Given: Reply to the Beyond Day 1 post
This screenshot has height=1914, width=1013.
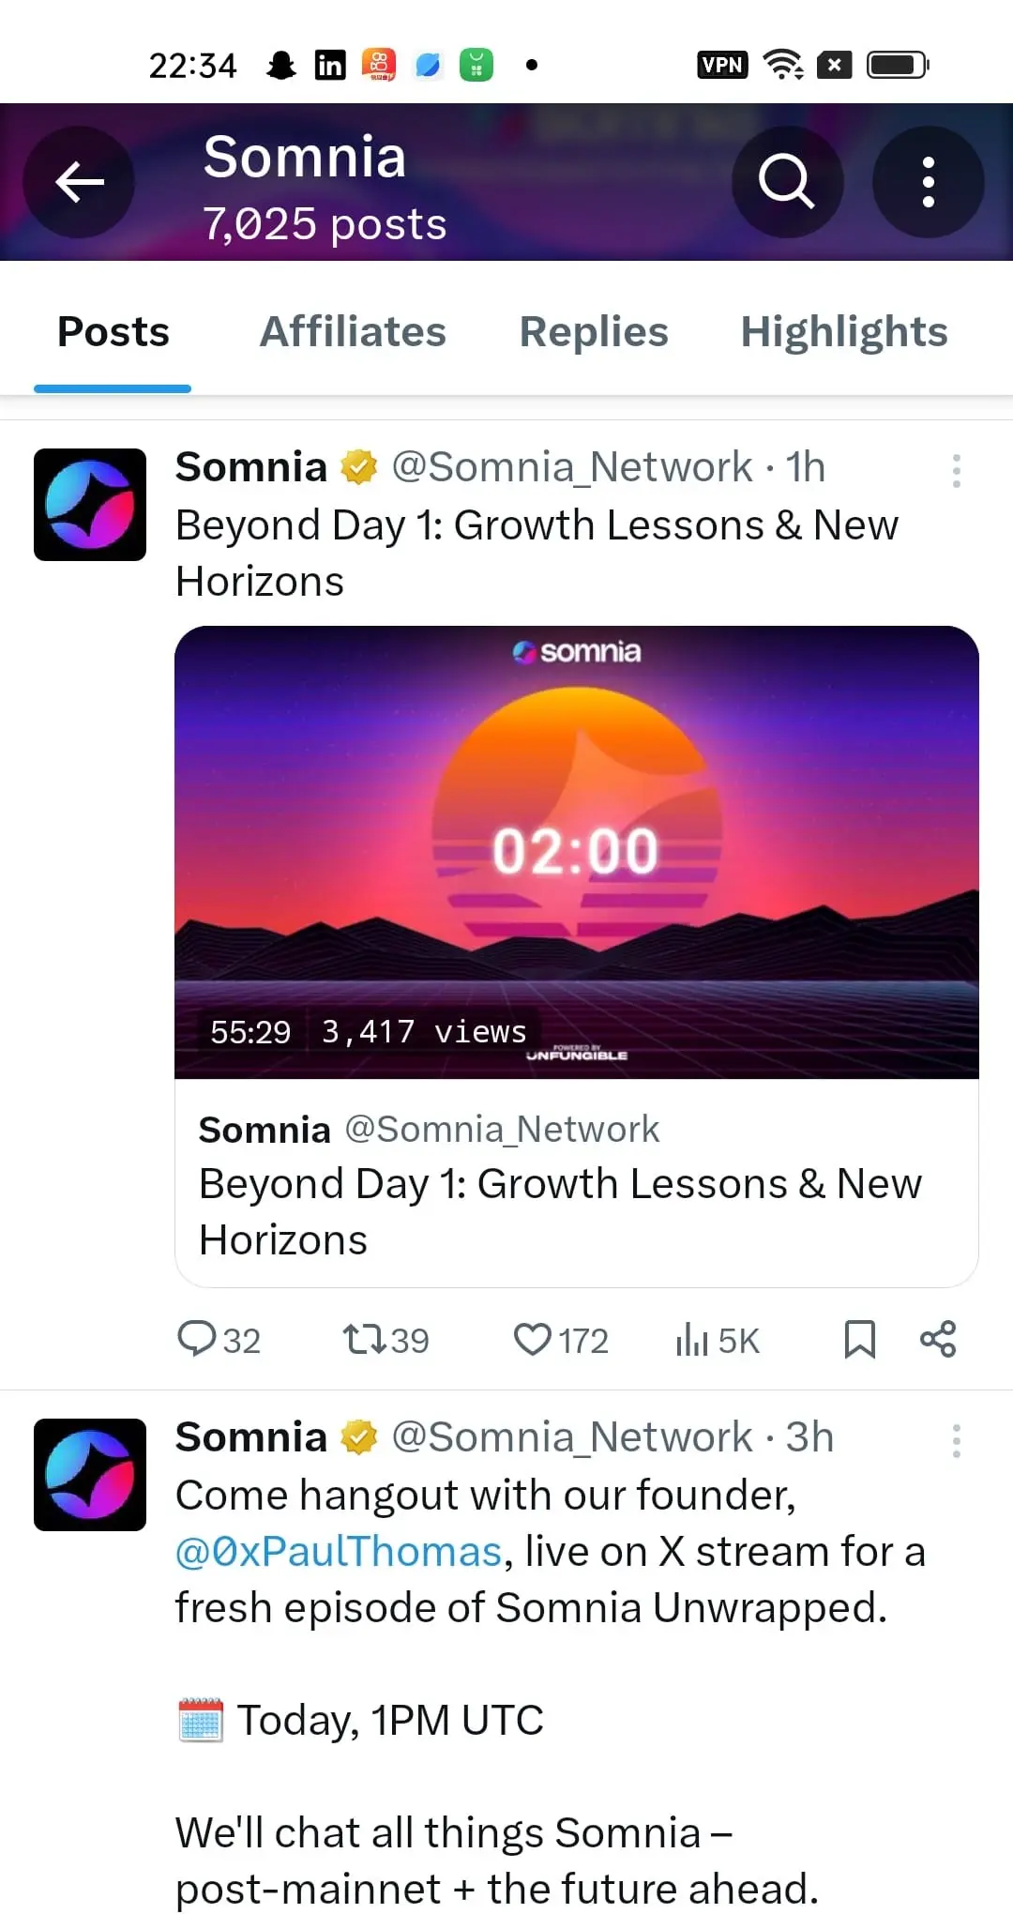Looking at the screenshot, I should click(219, 1340).
